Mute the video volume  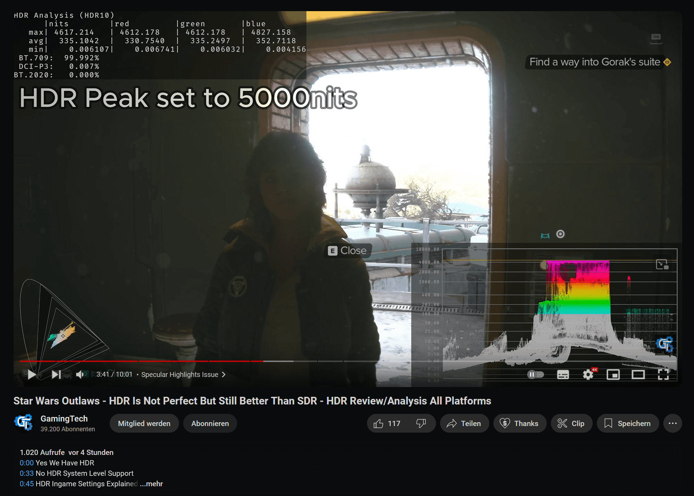tap(80, 375)
